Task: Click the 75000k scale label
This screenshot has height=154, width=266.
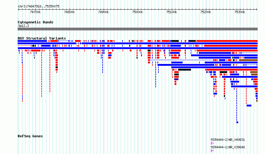Action: coord(137,12)
